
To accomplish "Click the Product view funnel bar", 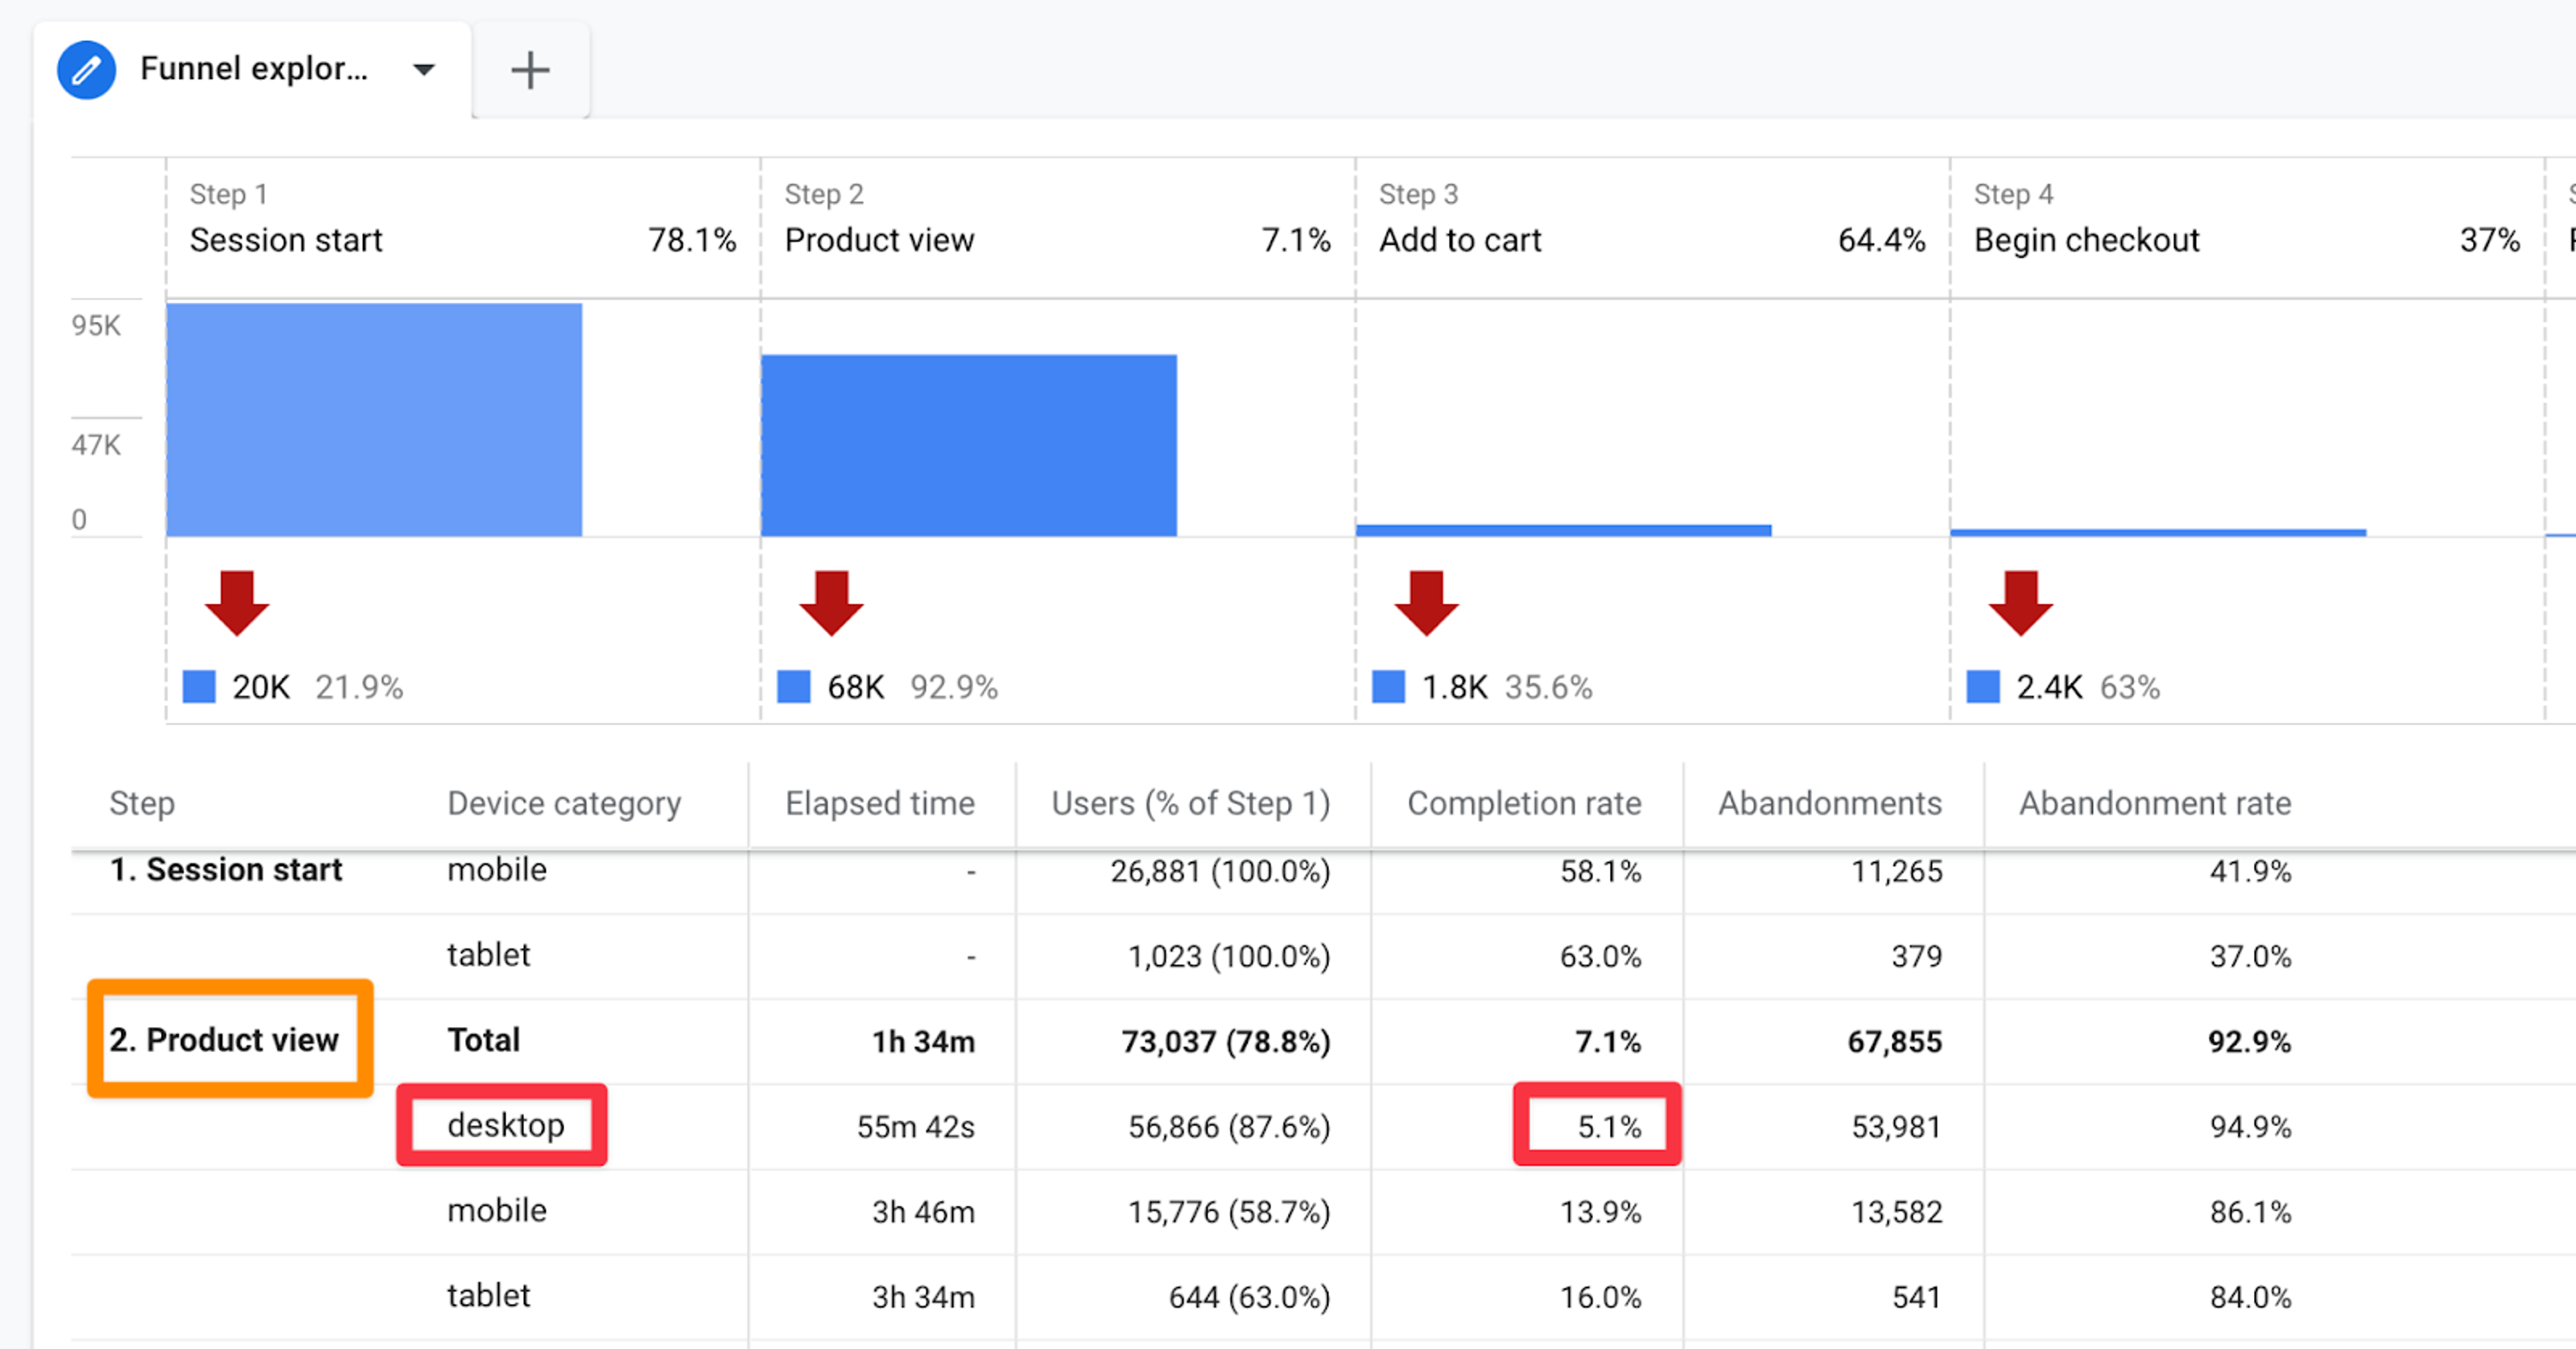I will pyautogui.click(x=969, y=446).
